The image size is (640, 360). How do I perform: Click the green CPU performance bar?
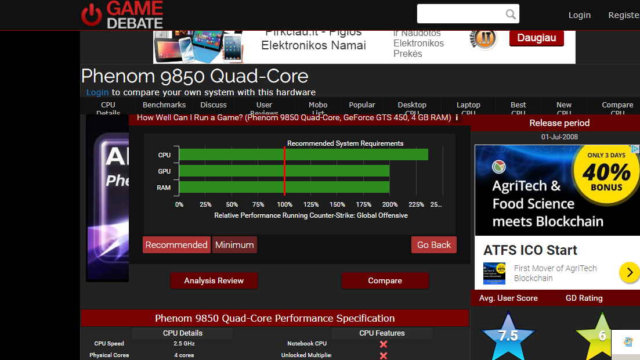point(303,154)
